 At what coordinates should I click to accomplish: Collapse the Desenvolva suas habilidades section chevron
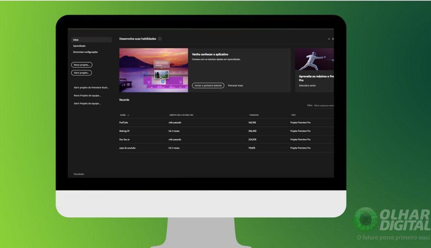(329, 39)
